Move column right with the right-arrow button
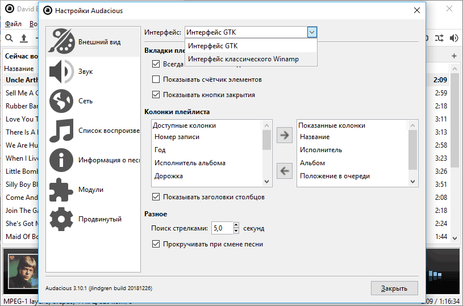This screenshot has height=306, width=463. [x=285, y=135]
